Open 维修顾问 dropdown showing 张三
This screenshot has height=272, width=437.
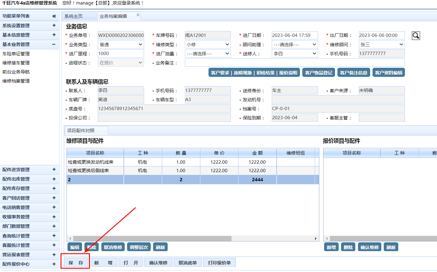point(382,44)
